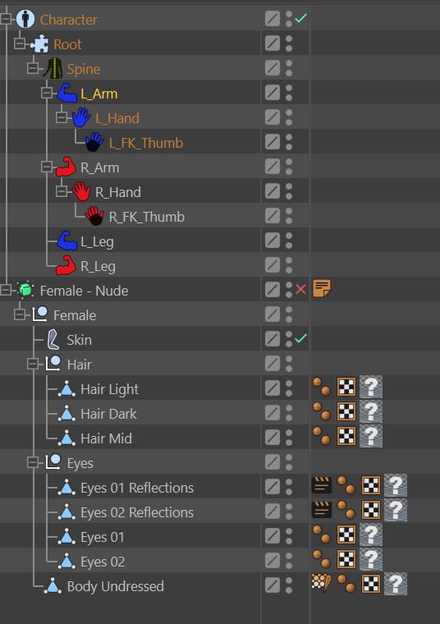The width and height of the screenshot is (440, 624).
Task: Click the Eyes null object icon
Action: click(x=53, y=462)
